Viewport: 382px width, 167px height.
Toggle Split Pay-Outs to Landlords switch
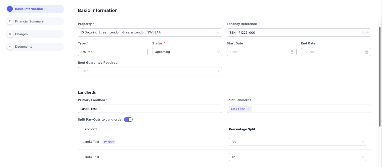tap(128, 120)
